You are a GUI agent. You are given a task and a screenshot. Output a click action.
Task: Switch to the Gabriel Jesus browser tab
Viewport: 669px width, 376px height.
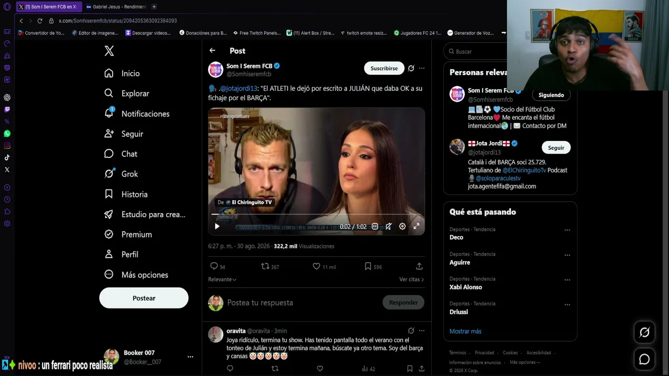pos(116,7)
